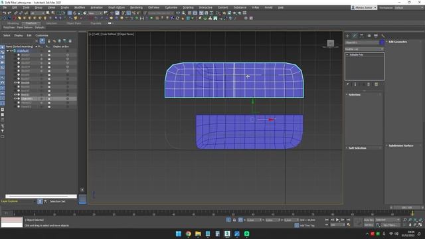The width and height of the screenshot is (425, 239).
Task: Open Reference Coordinate System dropdown
Action: click(96, 13)
